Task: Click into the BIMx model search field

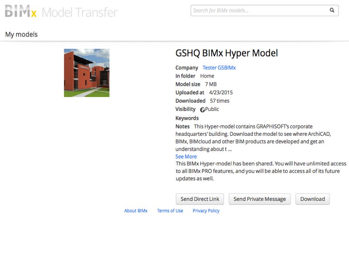Action: 253,10
